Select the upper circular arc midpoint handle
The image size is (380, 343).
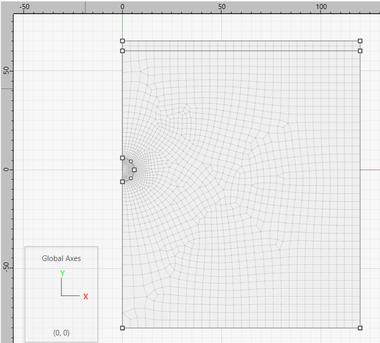pyautogui.click(x=131, y=161)
